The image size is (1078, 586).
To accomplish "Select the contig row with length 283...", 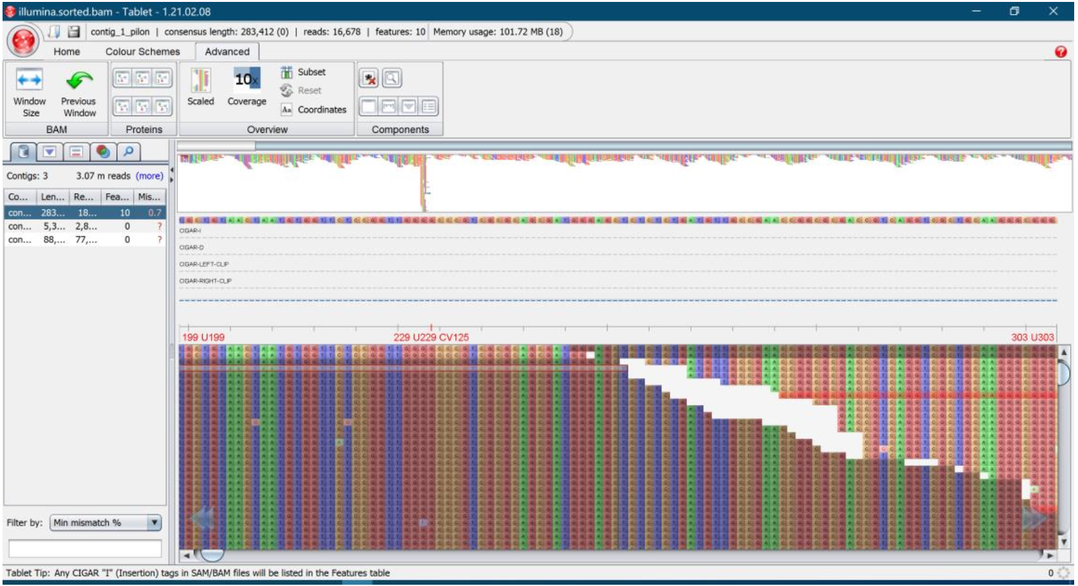I will click(85, 213).
